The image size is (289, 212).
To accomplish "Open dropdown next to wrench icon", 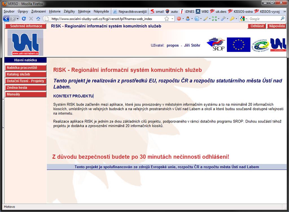I will tap(227, 19).
